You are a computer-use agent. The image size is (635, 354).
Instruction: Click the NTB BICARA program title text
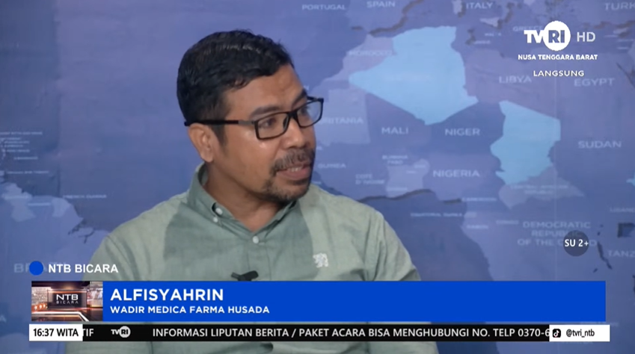tap(83, 268)
